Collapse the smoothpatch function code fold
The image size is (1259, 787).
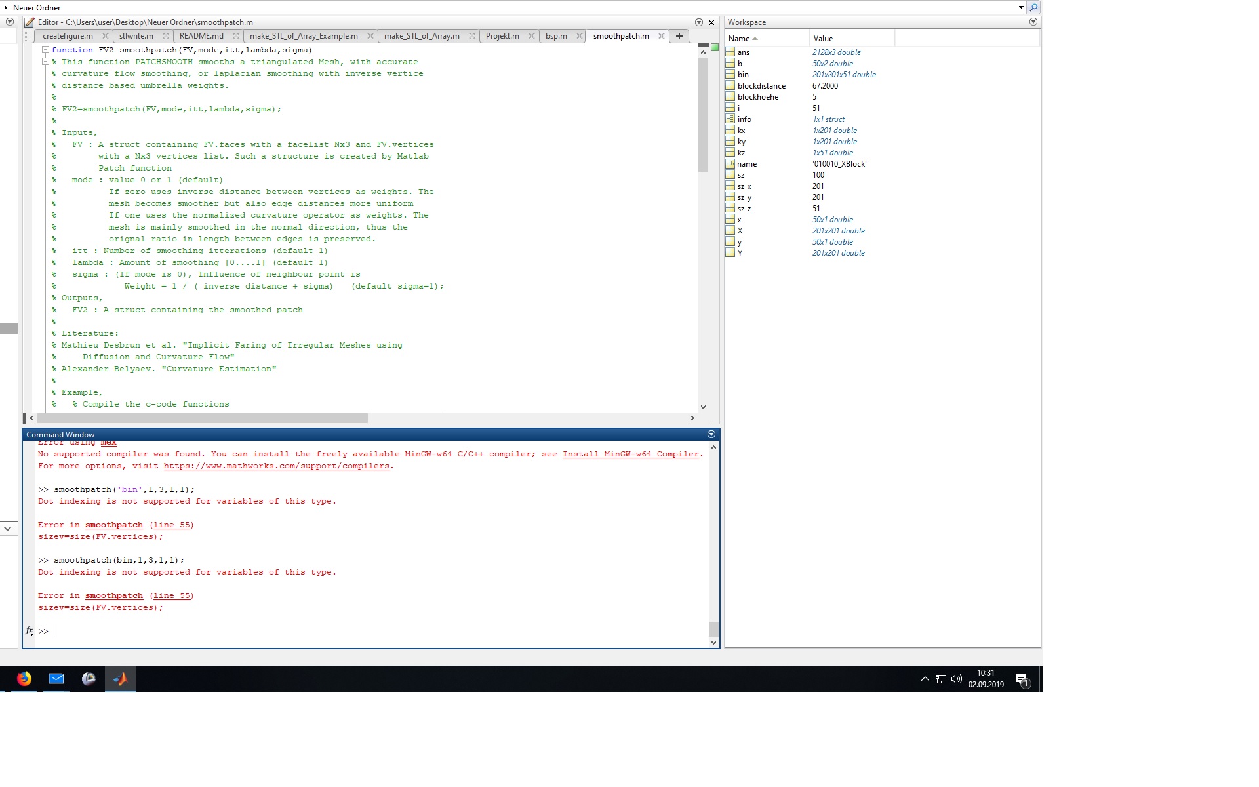coord(46,50)
